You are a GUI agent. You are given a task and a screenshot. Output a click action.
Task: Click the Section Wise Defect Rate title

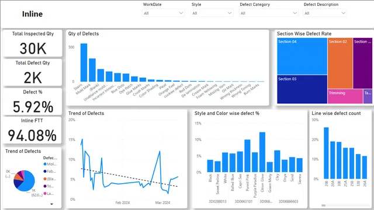pyautogui.click(x=304, y=34)
